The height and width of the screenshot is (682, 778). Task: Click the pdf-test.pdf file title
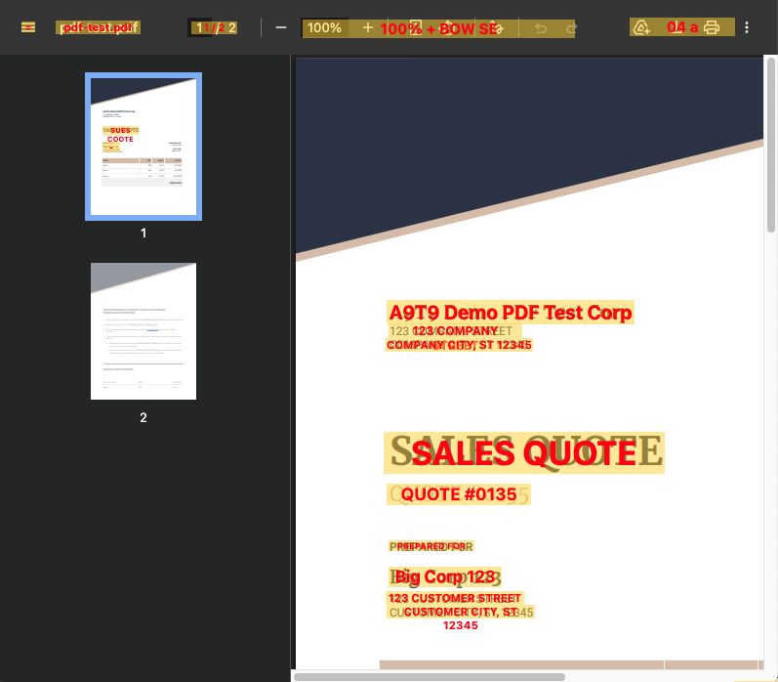(98, 27)
